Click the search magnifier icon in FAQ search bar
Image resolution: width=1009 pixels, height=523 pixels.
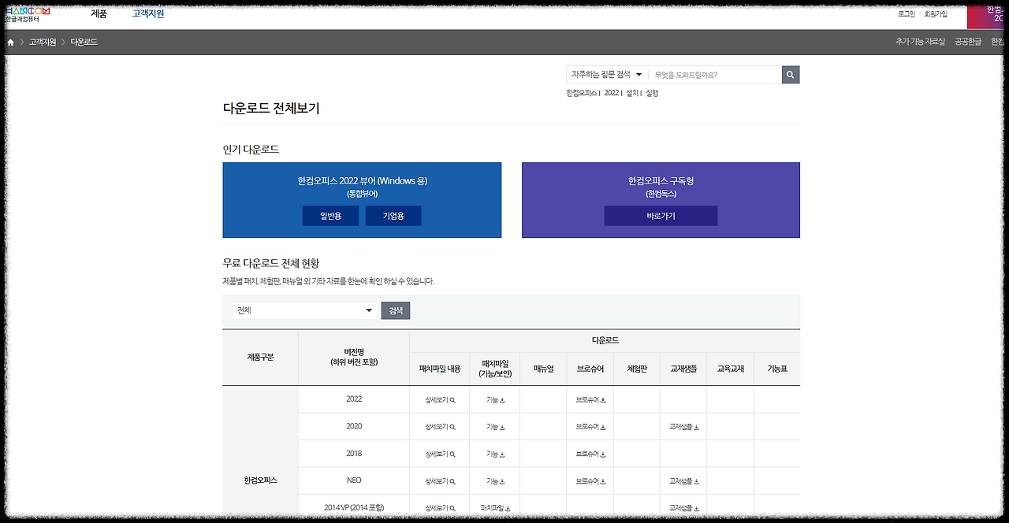(x=790, y=74)
